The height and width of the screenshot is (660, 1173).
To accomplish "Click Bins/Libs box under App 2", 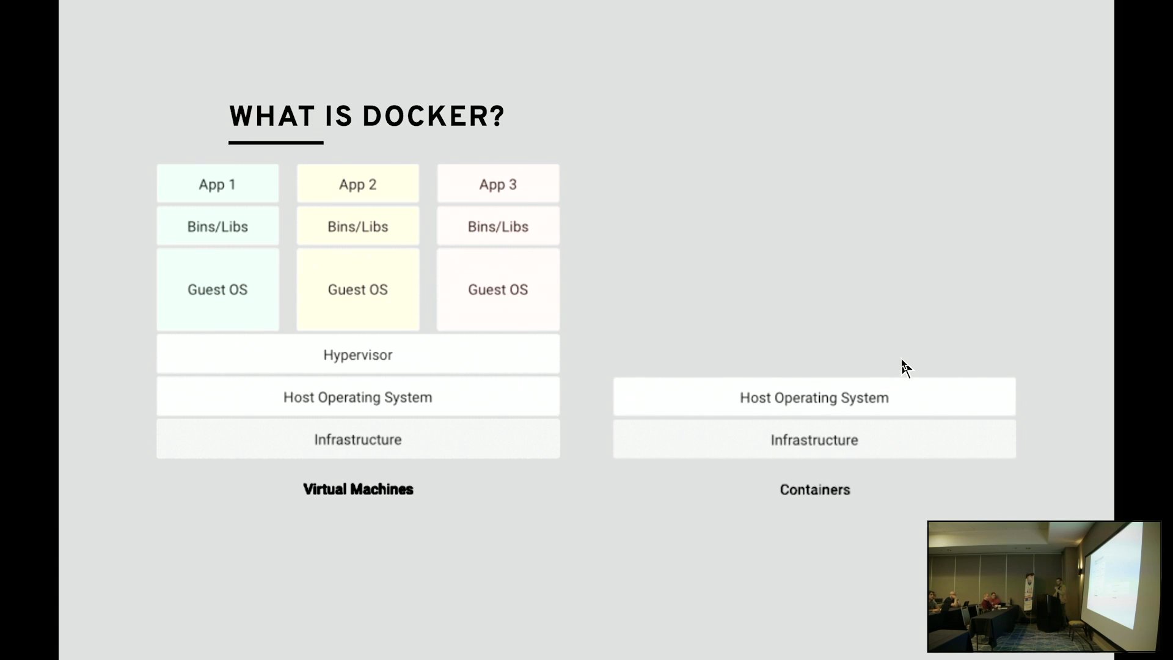I will click(x=358, y=226).
